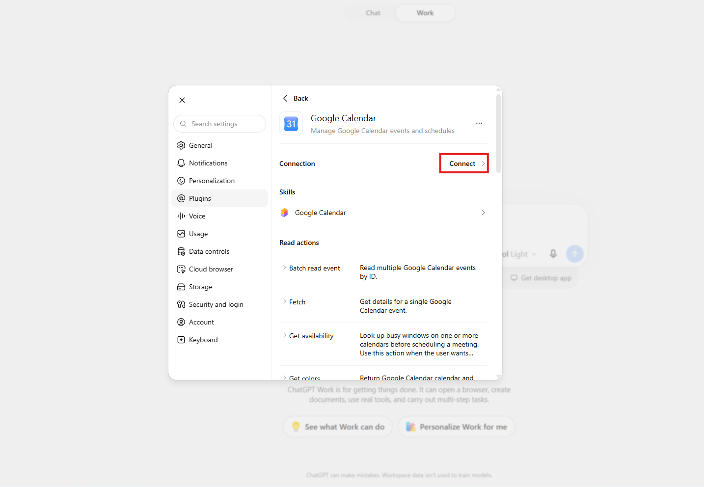This screenshot has width=704, height=487.
Task: Click the "Skills" heading
Action: point(287,192)
